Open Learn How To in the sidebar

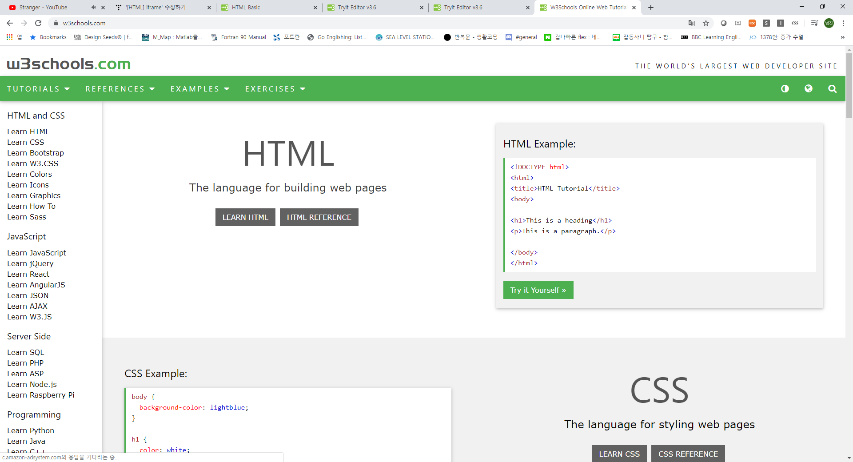tap(31, 206)
